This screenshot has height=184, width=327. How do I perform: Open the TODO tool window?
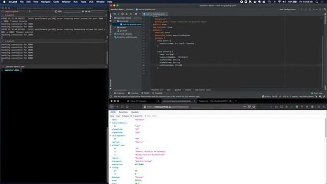tap(145, 93)
